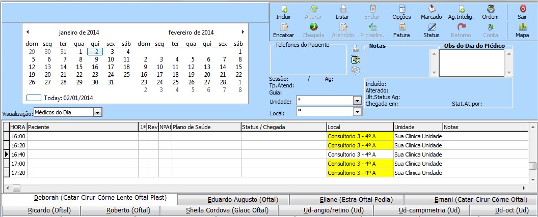
Task: Click the schedule grid vertical scrollbar
Action: pos(532,152)
